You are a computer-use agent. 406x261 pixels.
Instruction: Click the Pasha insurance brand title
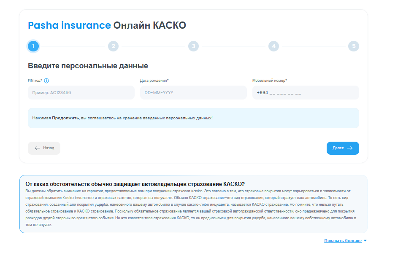click(69, 25)
